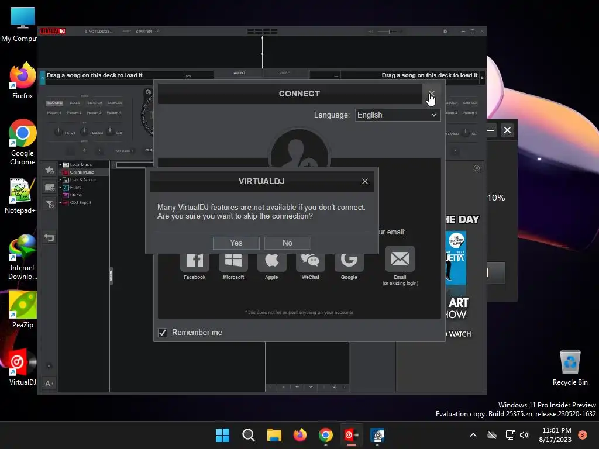The height and width of the screenshot is (449, 599).
Task: Expand the Local Music tree node
Action: click(60, 164)
